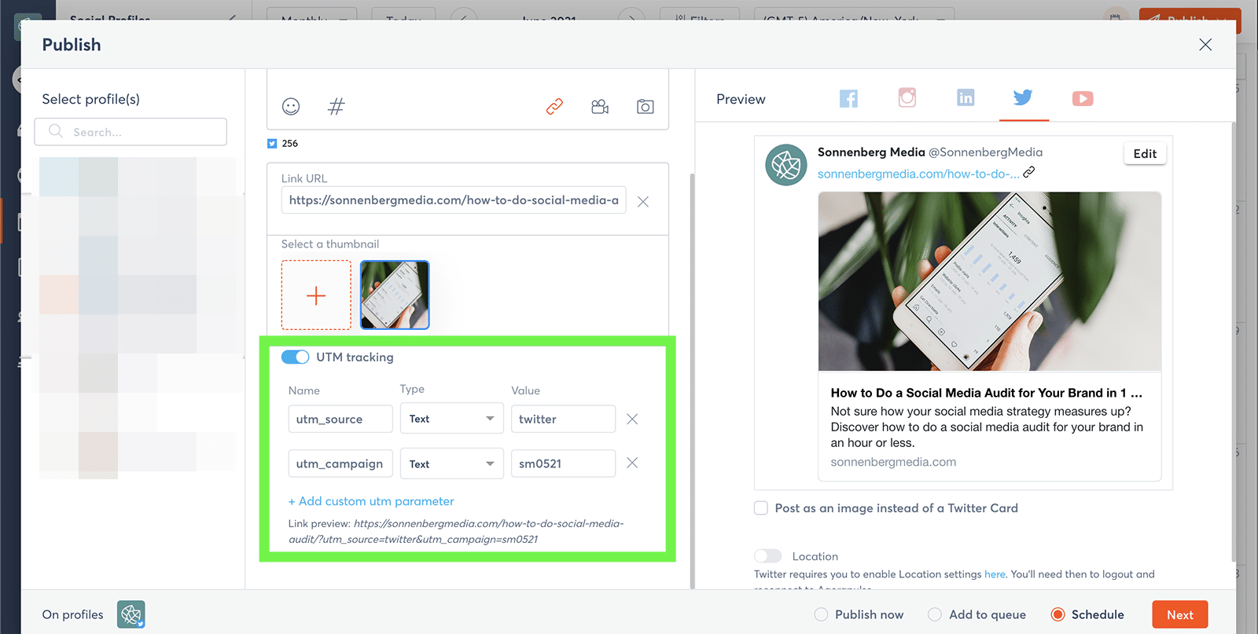This screenshot has width=1258, height=634.
Task: Open the emoji picker
Action: (291, 107)
